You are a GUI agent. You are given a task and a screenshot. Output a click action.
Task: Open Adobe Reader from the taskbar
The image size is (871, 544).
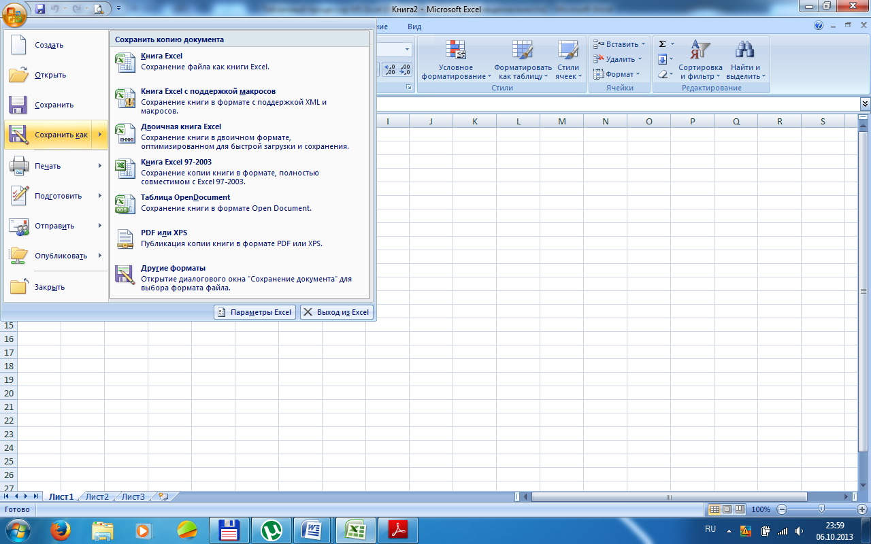(x=397, y=530)
